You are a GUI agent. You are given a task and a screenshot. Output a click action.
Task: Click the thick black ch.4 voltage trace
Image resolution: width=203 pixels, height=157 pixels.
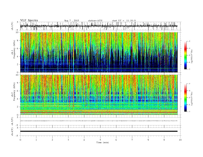tap(99, 131)
